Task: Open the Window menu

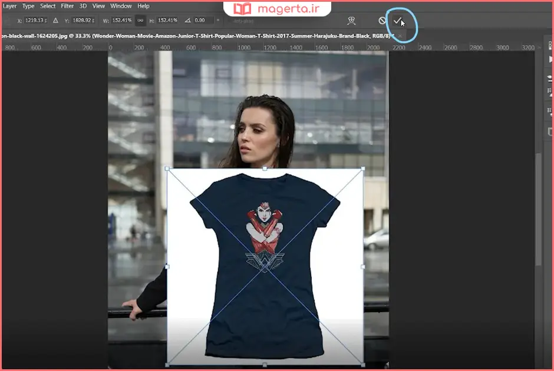Action: pos(121,6)
